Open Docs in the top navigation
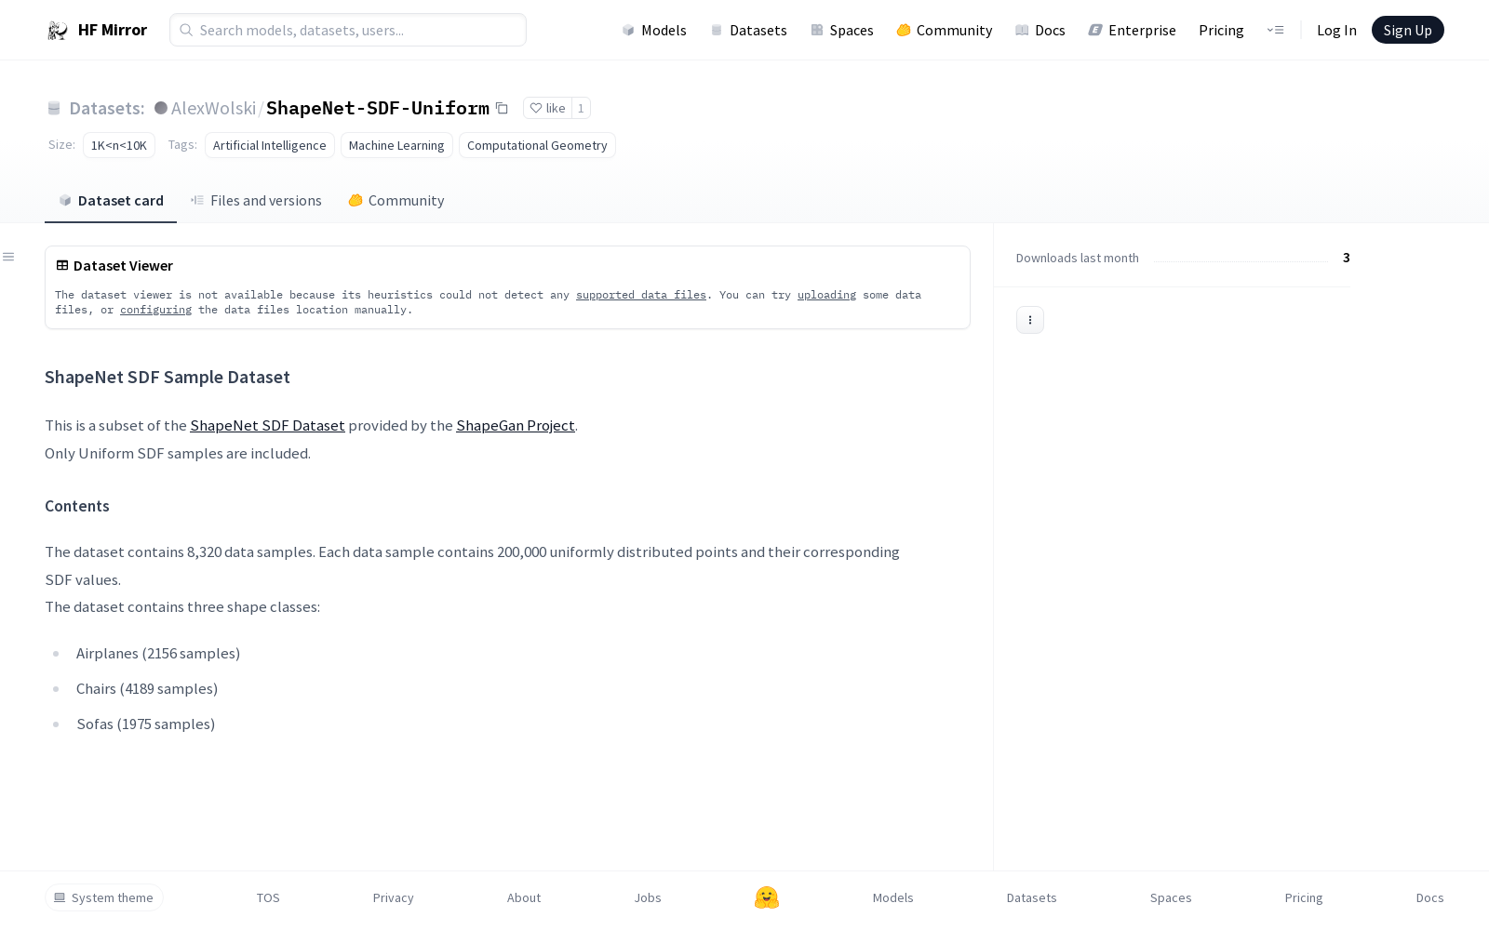Image resolution: width=1489 pixels, height=930 pixels. click(1040, 31)
